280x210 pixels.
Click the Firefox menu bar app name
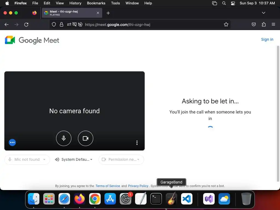21,3
